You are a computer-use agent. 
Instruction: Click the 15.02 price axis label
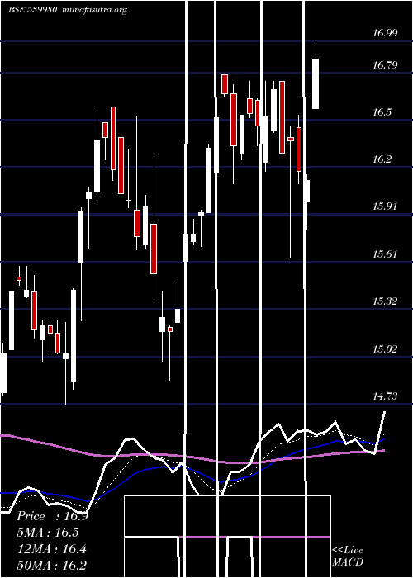(385, 348)
